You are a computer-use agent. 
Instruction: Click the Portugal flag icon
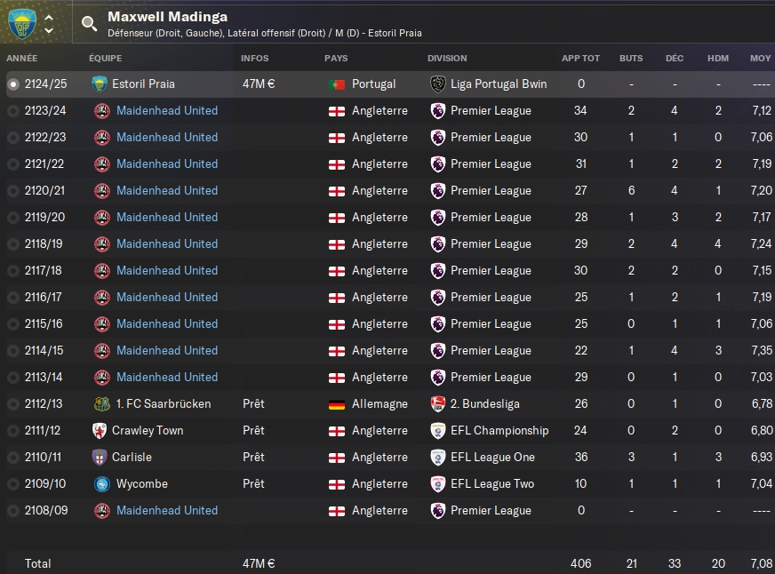click(x=337, y=84)
